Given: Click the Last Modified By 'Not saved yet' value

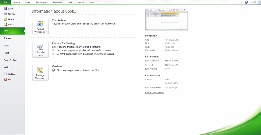Looking at the screenshot, I should (171, 88).
